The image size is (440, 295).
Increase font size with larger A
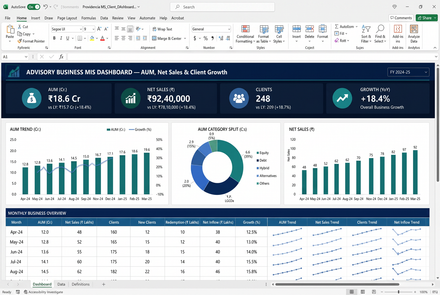pos(99,29)
